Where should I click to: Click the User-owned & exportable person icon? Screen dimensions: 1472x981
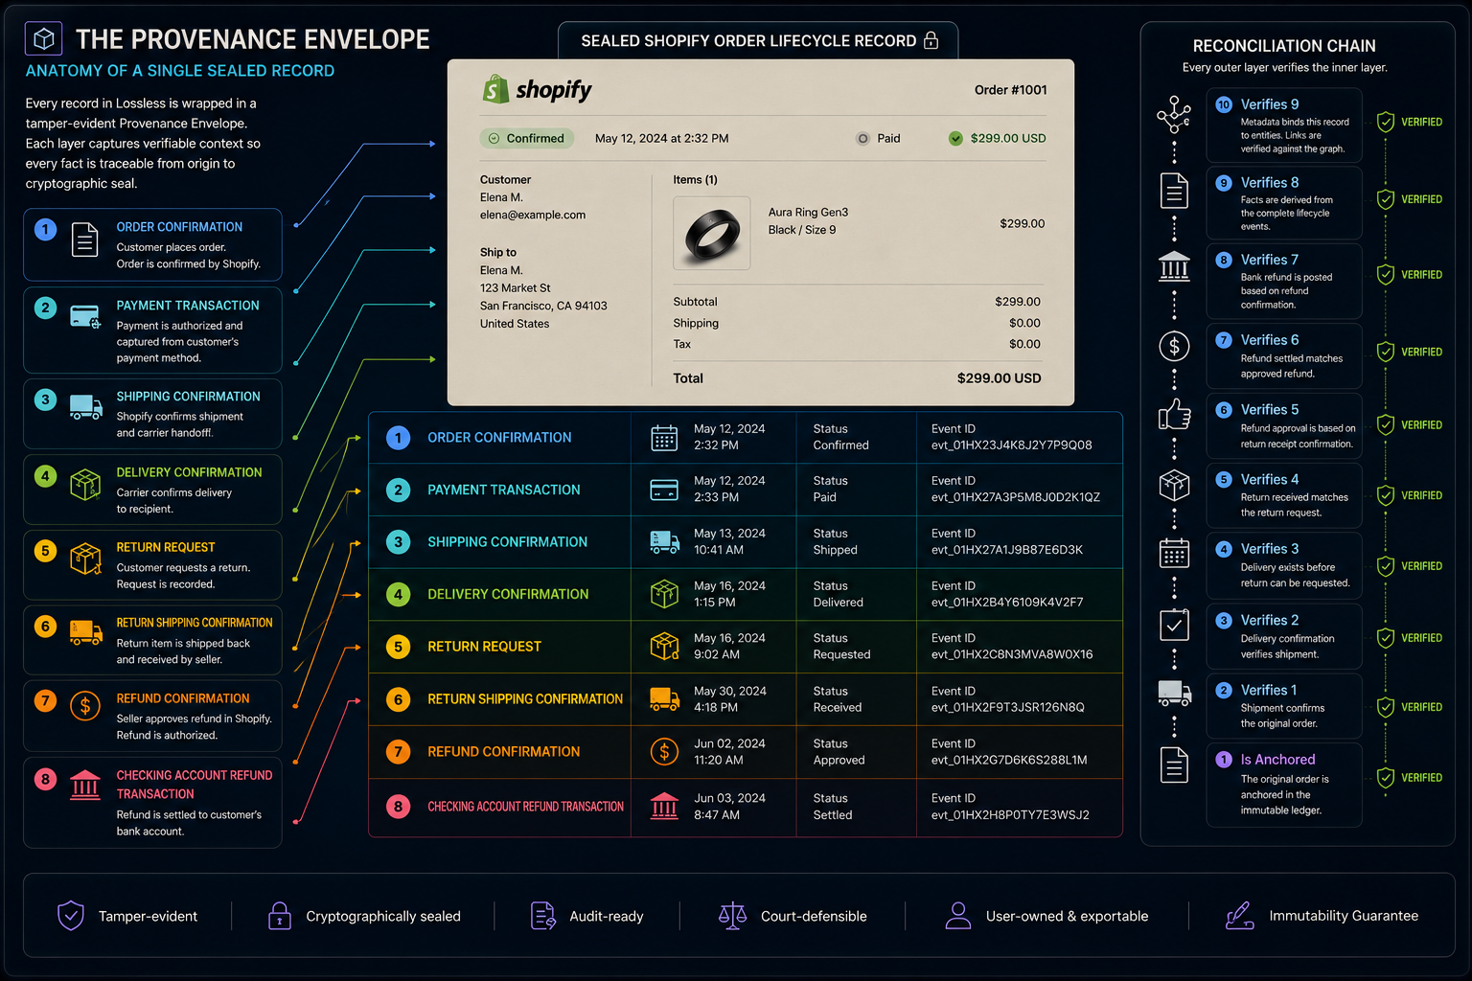(x=957, y=916)
